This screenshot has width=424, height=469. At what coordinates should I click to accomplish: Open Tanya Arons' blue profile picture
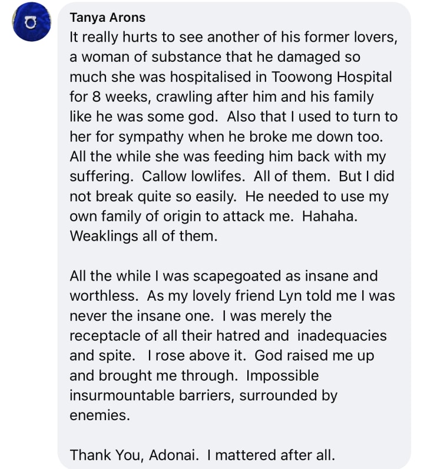[x=31, y=22]
